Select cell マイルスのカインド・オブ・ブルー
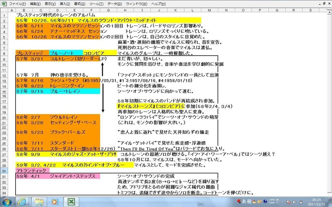 click(93, 165)
